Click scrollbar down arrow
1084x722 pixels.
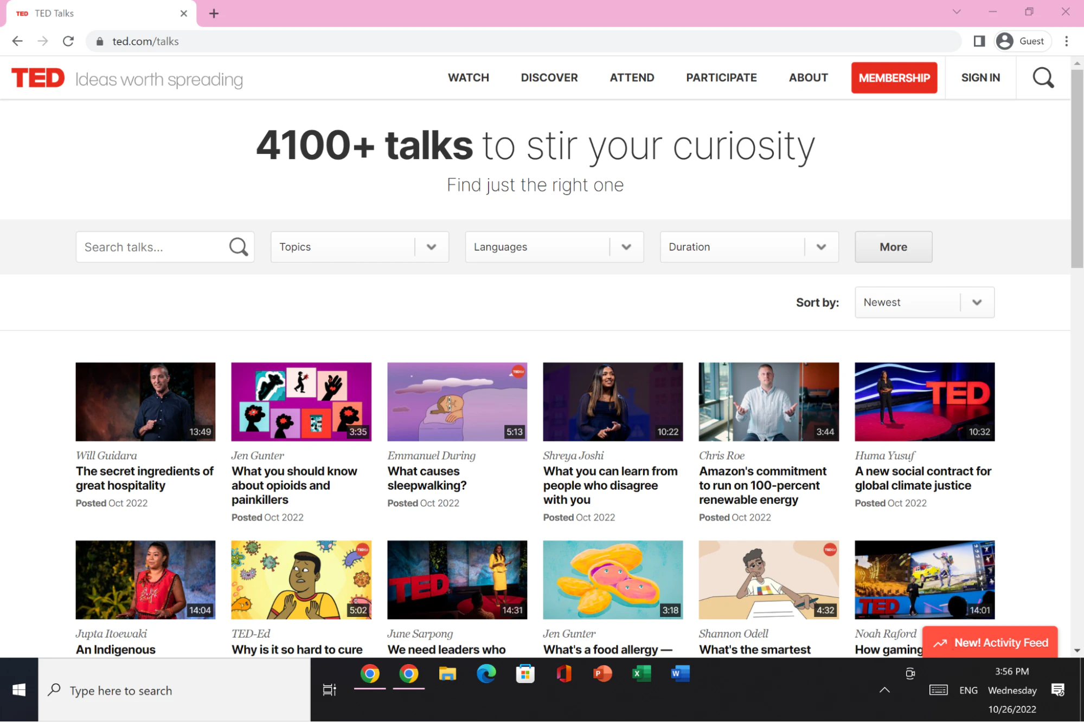(x=1077, y=651)
